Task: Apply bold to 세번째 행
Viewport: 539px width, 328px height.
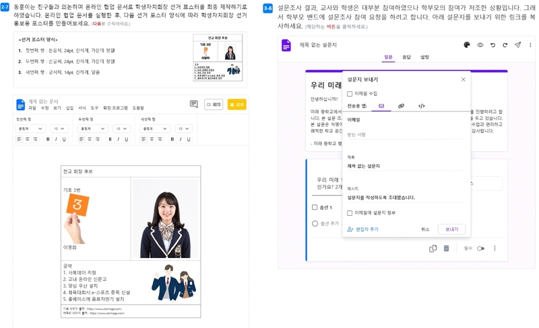Action: [172, 139]
